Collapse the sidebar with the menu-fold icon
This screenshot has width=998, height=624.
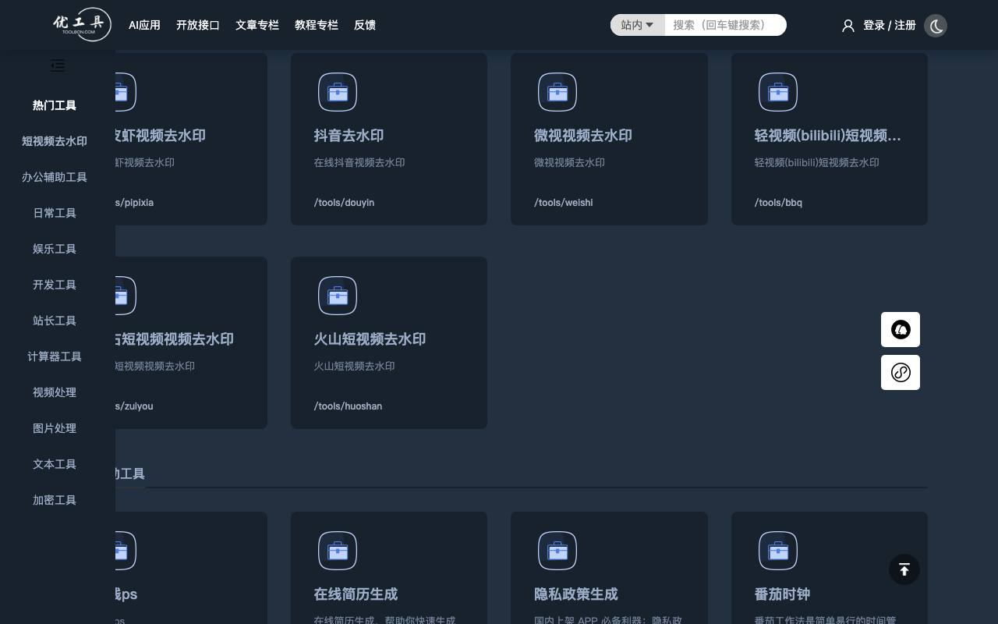(58, 66)
